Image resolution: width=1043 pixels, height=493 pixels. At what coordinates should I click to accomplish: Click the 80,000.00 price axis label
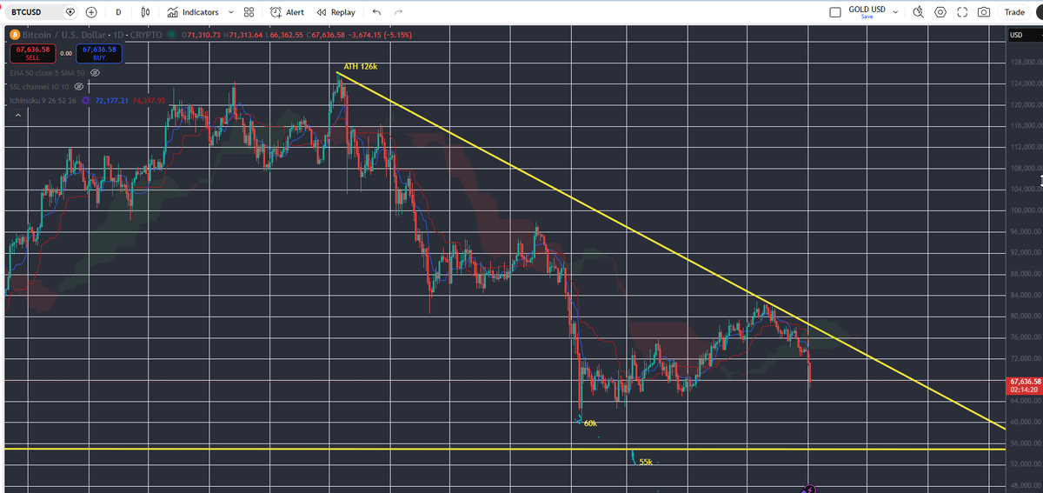point(1026,316)
